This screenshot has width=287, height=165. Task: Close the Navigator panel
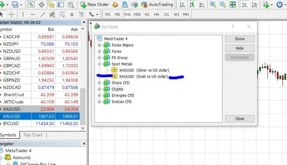(x=84, y=143)
